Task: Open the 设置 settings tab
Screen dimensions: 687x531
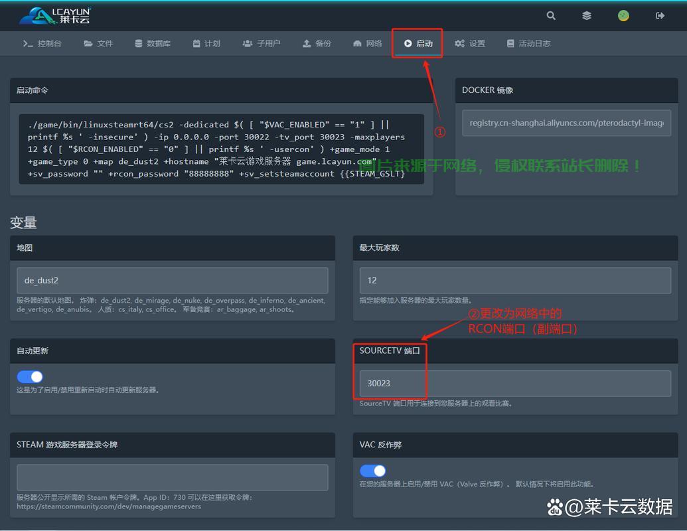Action: pyautogui.click(x=470, y=43)
